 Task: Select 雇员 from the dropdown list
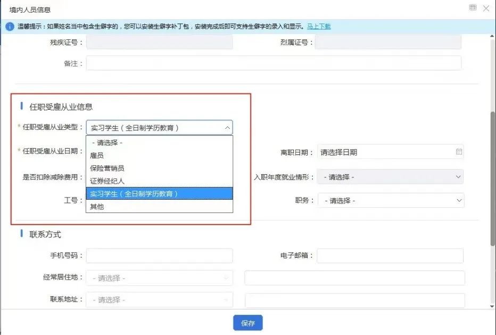[x=160, y=155]
